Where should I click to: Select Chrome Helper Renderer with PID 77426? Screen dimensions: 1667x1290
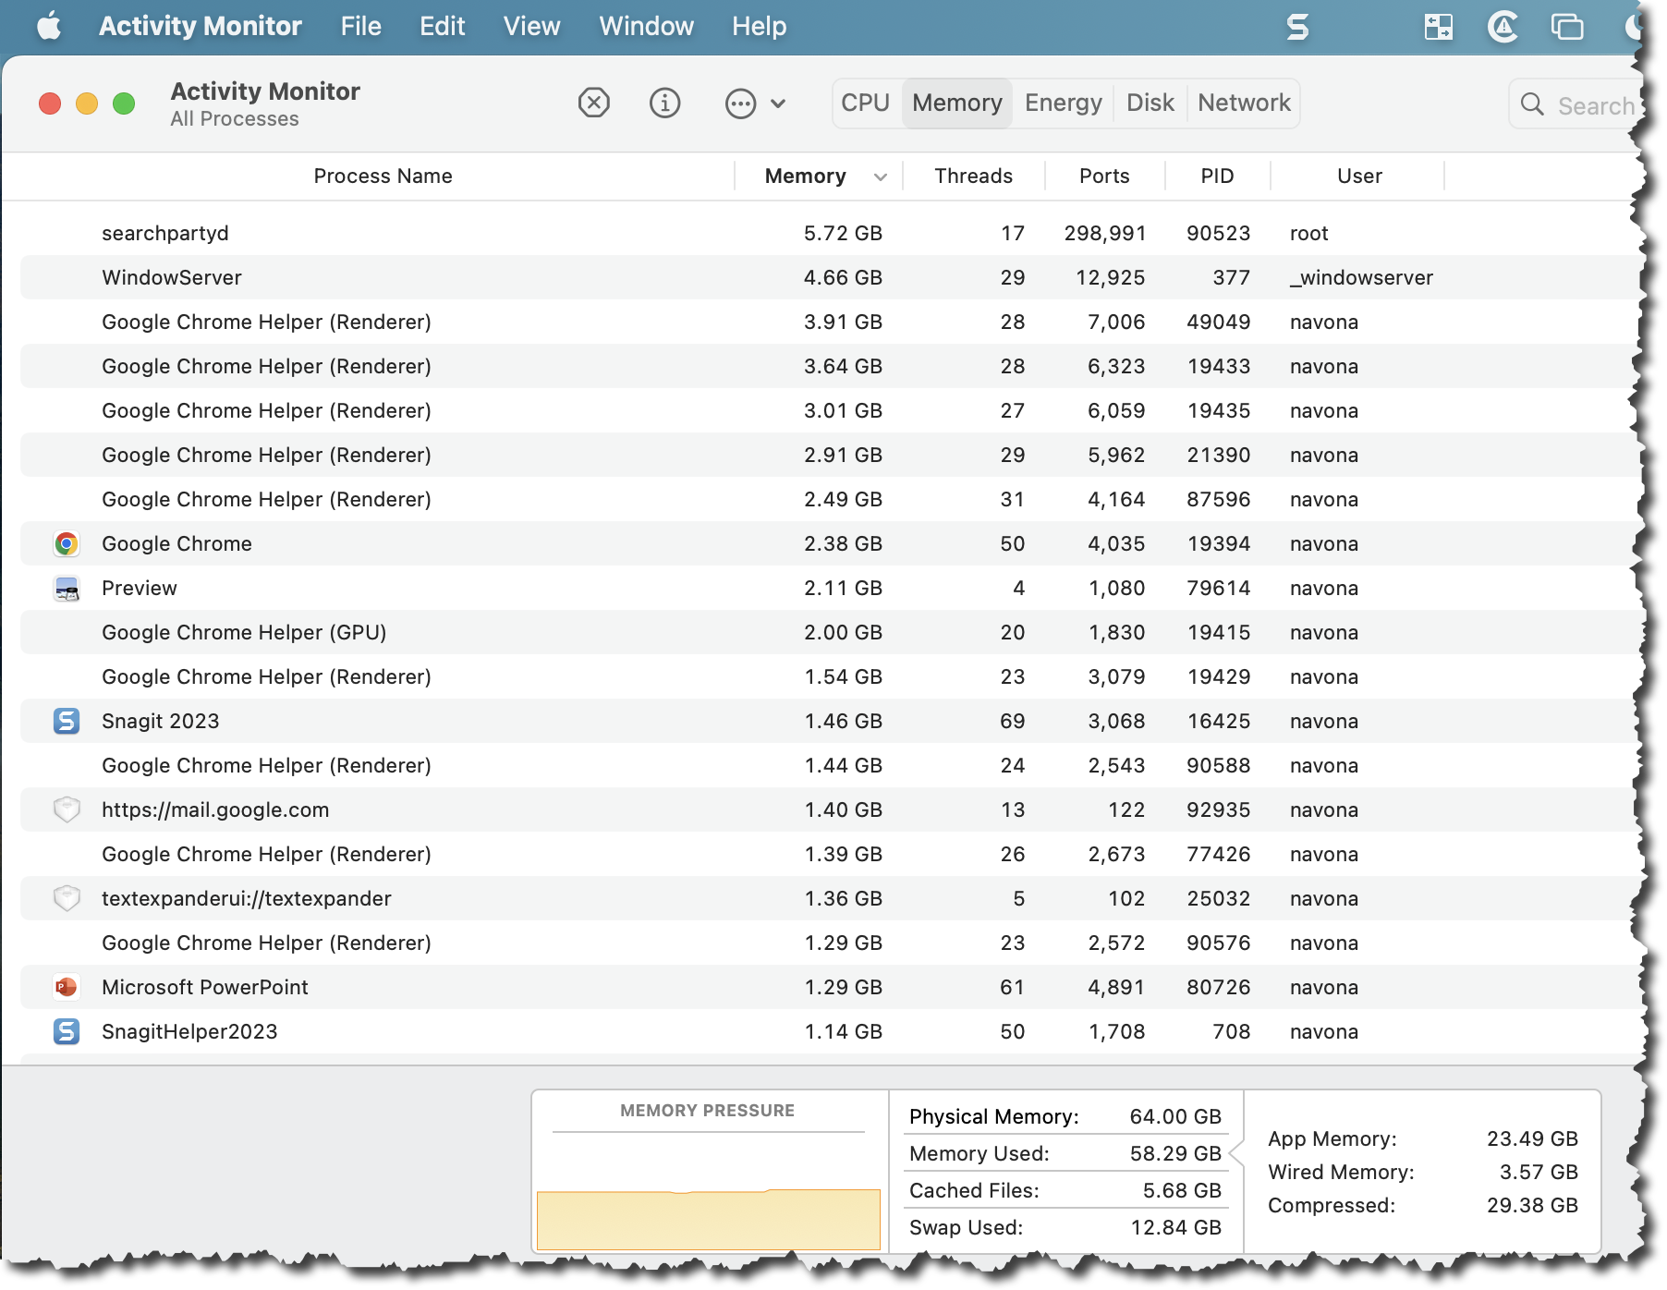tap(828, 854)
